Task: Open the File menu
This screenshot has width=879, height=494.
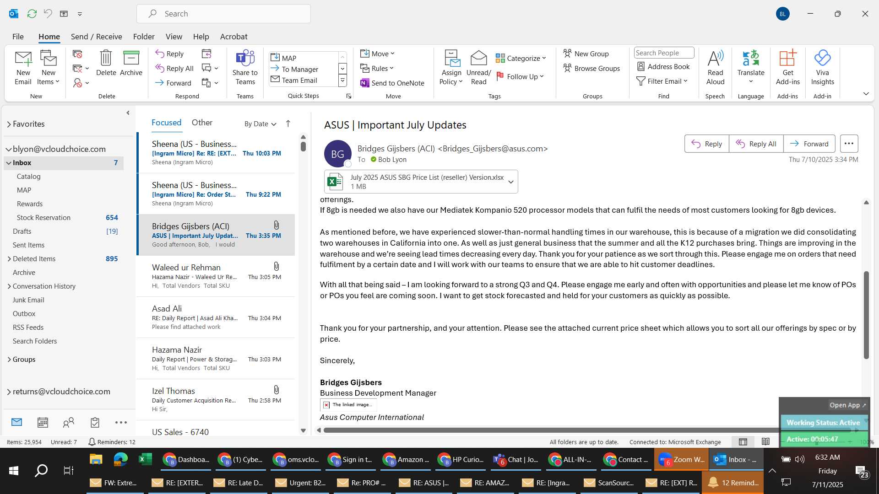Action: pyautogui.click(x=18, y=37)
